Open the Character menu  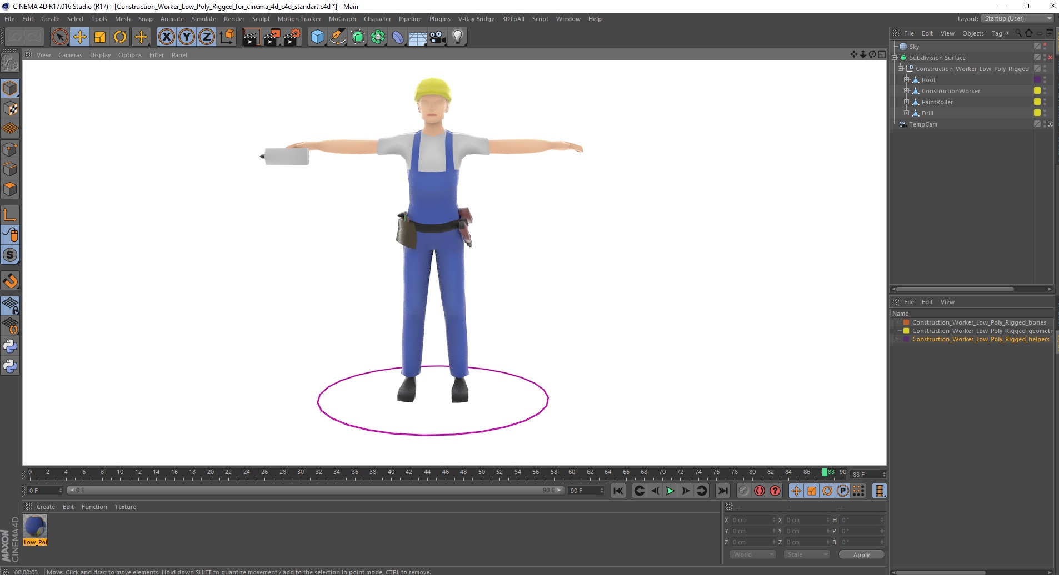coord(377,19)
